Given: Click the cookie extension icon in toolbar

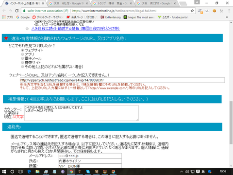Looking at the screenshot, I should (x=214, y=11).
